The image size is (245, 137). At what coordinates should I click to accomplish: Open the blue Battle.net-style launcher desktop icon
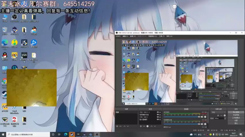pyautogui.click(x=34, y=44)
